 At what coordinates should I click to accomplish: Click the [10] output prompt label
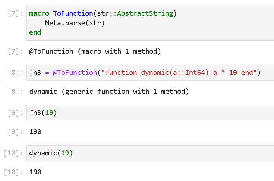(x=13, y=172)
